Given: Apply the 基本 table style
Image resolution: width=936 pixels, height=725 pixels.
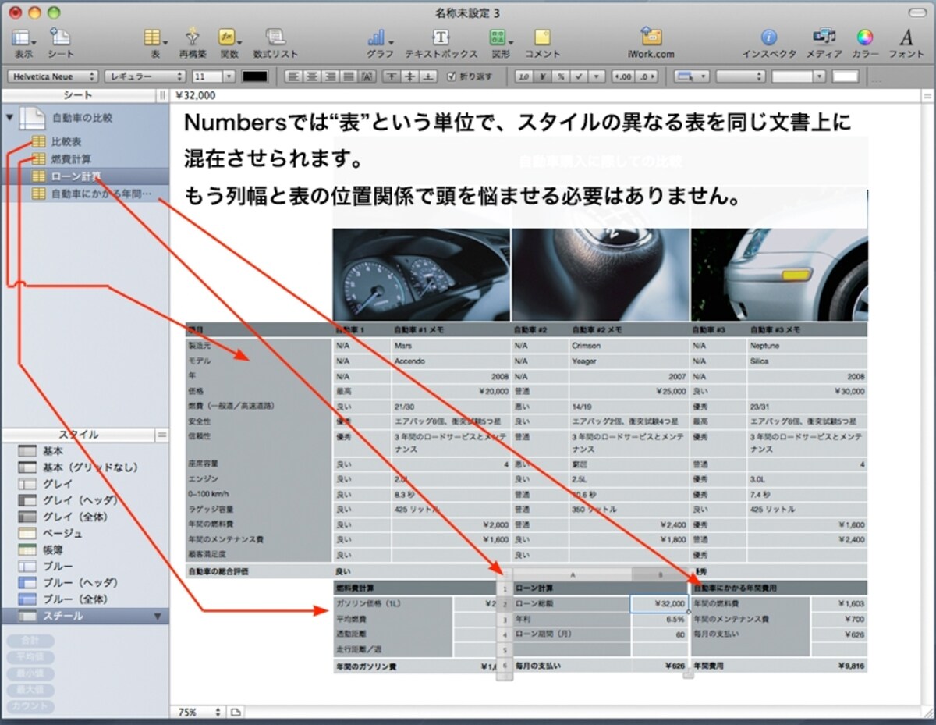Looking at the screenshot, I should pos(53,450).
